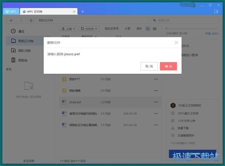This screenshot has width=225, height=166.
Task: Click the 升级 365G upgrade link
Action: [212, 34]
